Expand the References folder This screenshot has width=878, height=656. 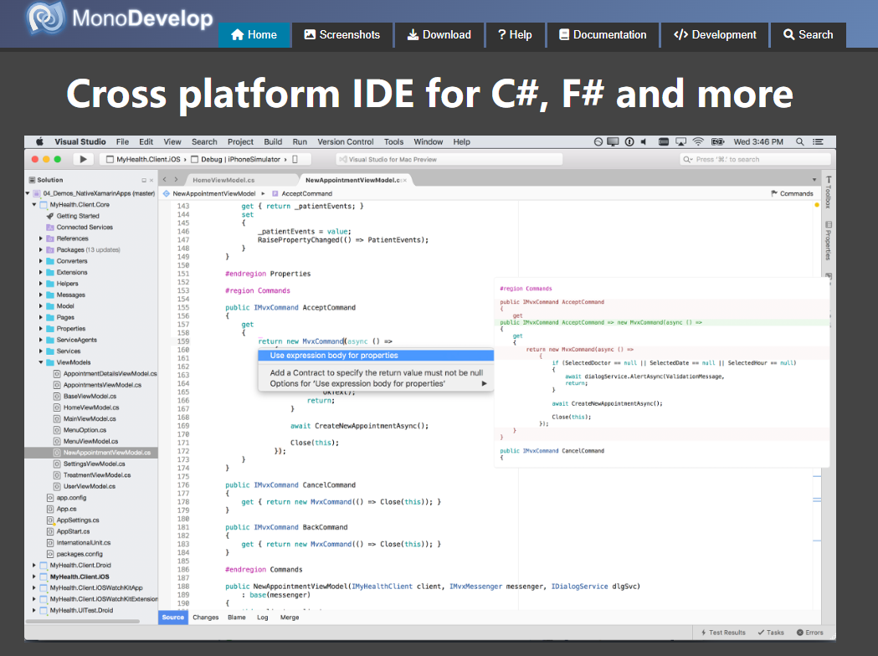pyautogui.click(x=41, y=238)
